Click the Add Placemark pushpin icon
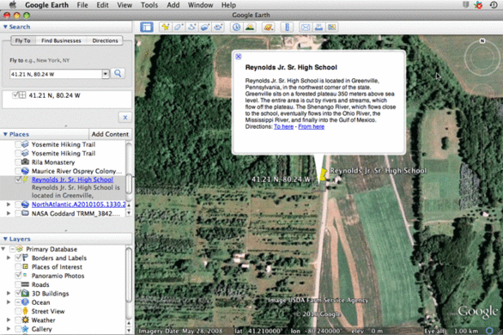The image size is (503, 335). pyautogui.click(x=165, y=27)
